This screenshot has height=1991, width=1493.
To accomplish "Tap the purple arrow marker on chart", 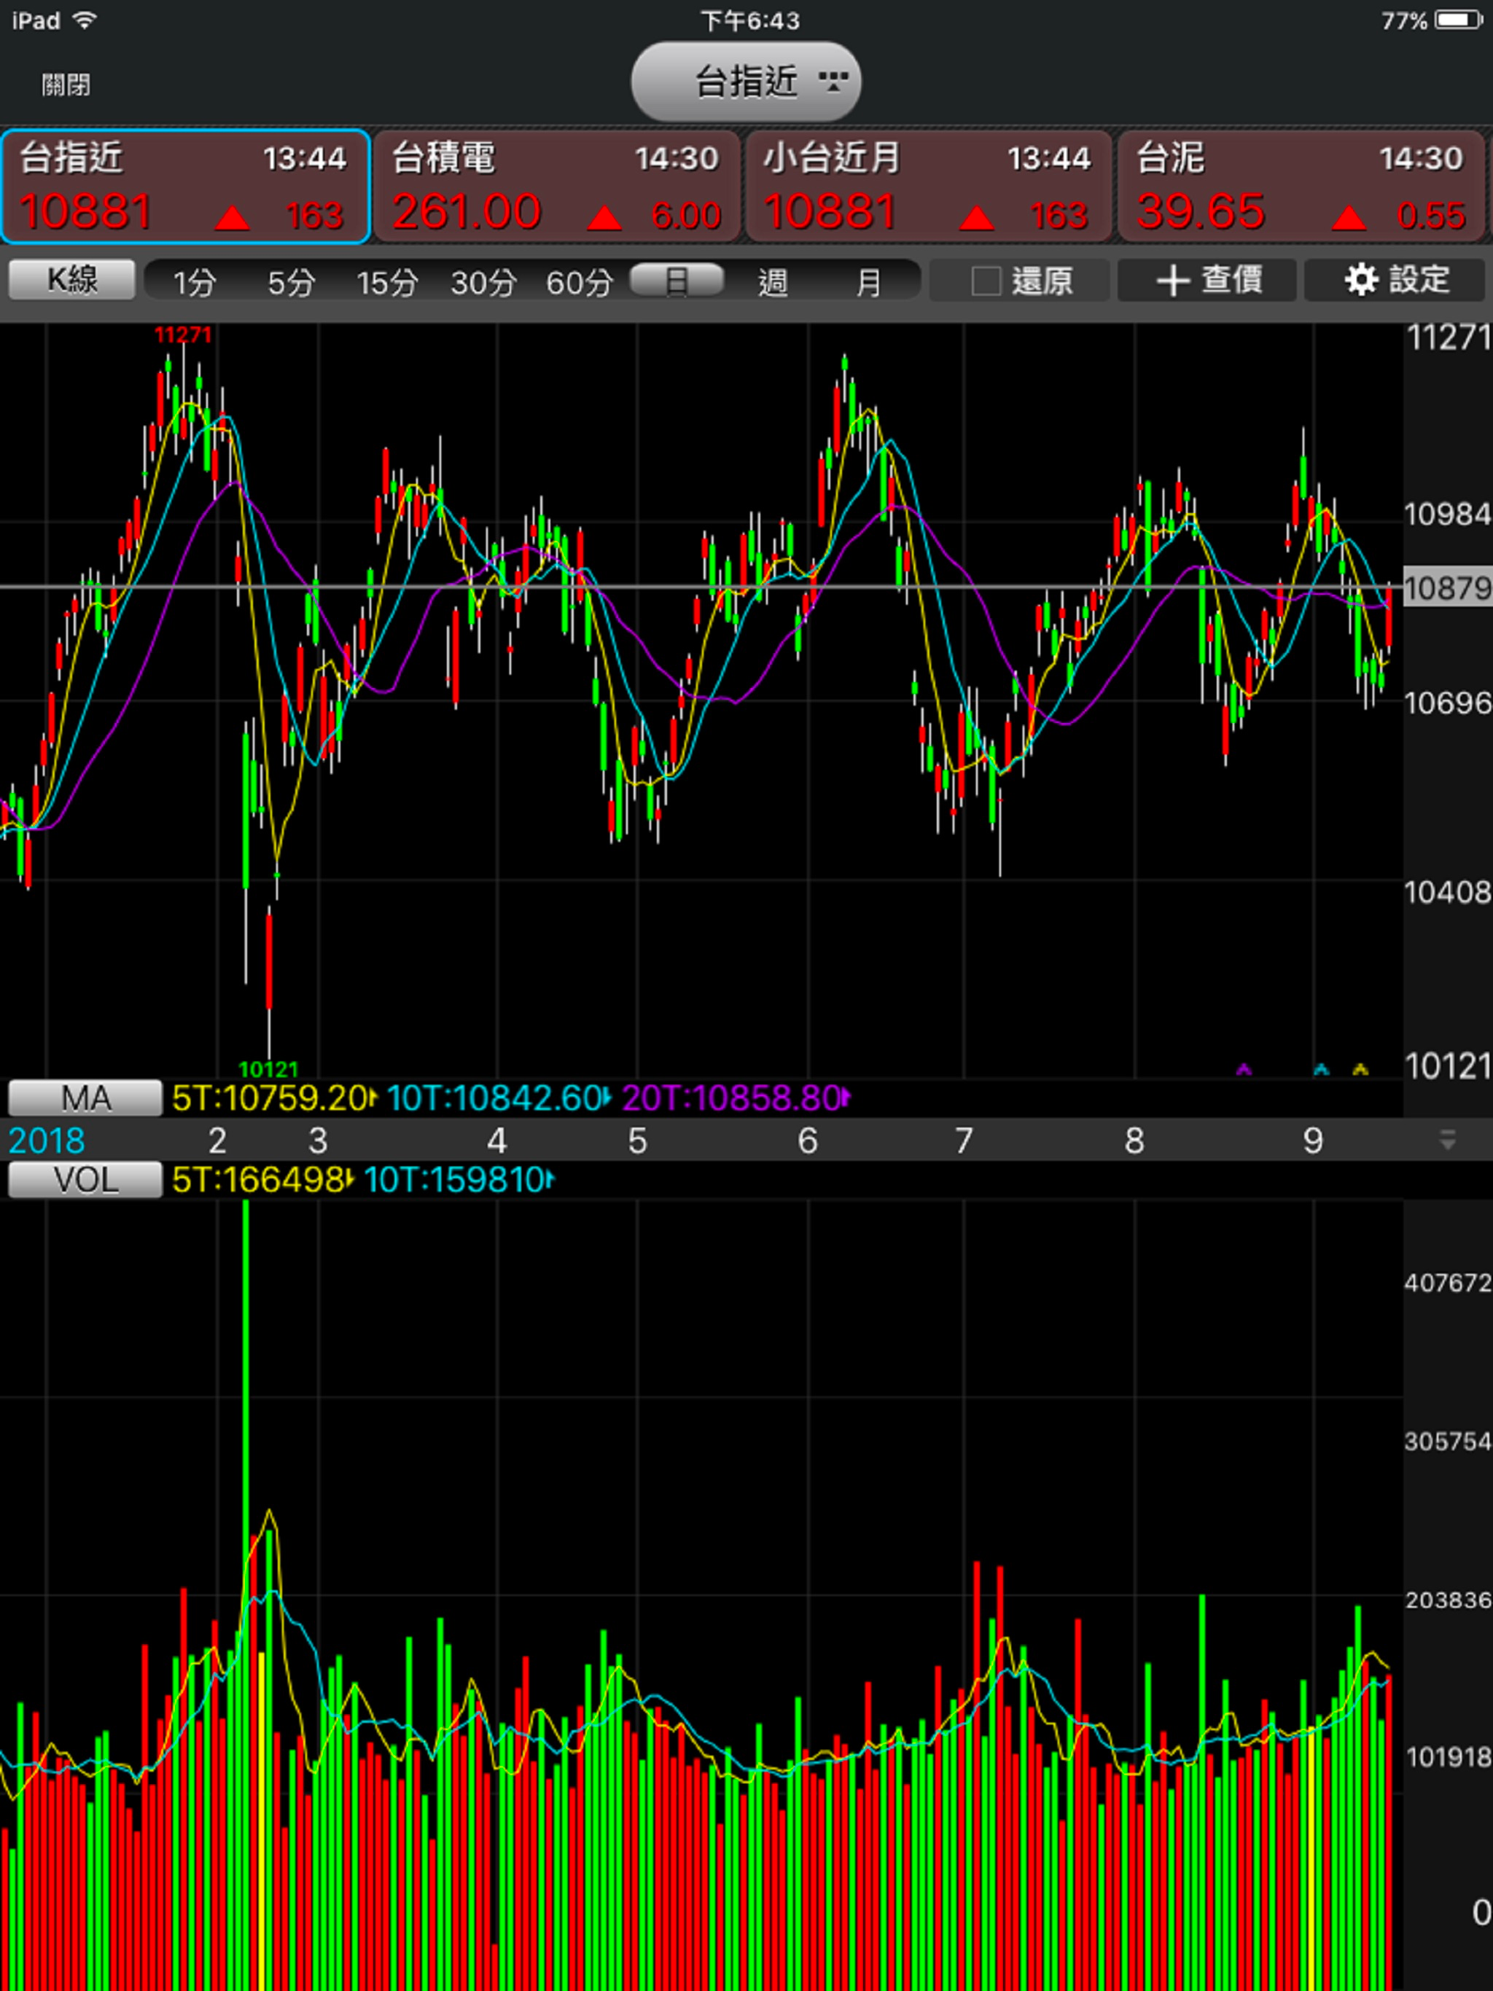I will click(1244, 1069).
